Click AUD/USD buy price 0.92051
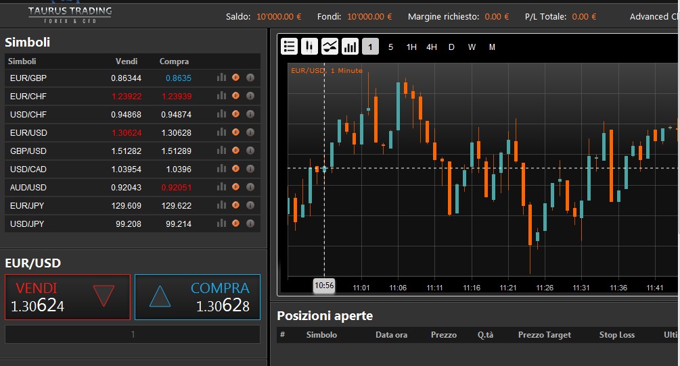 pos(177,187)
